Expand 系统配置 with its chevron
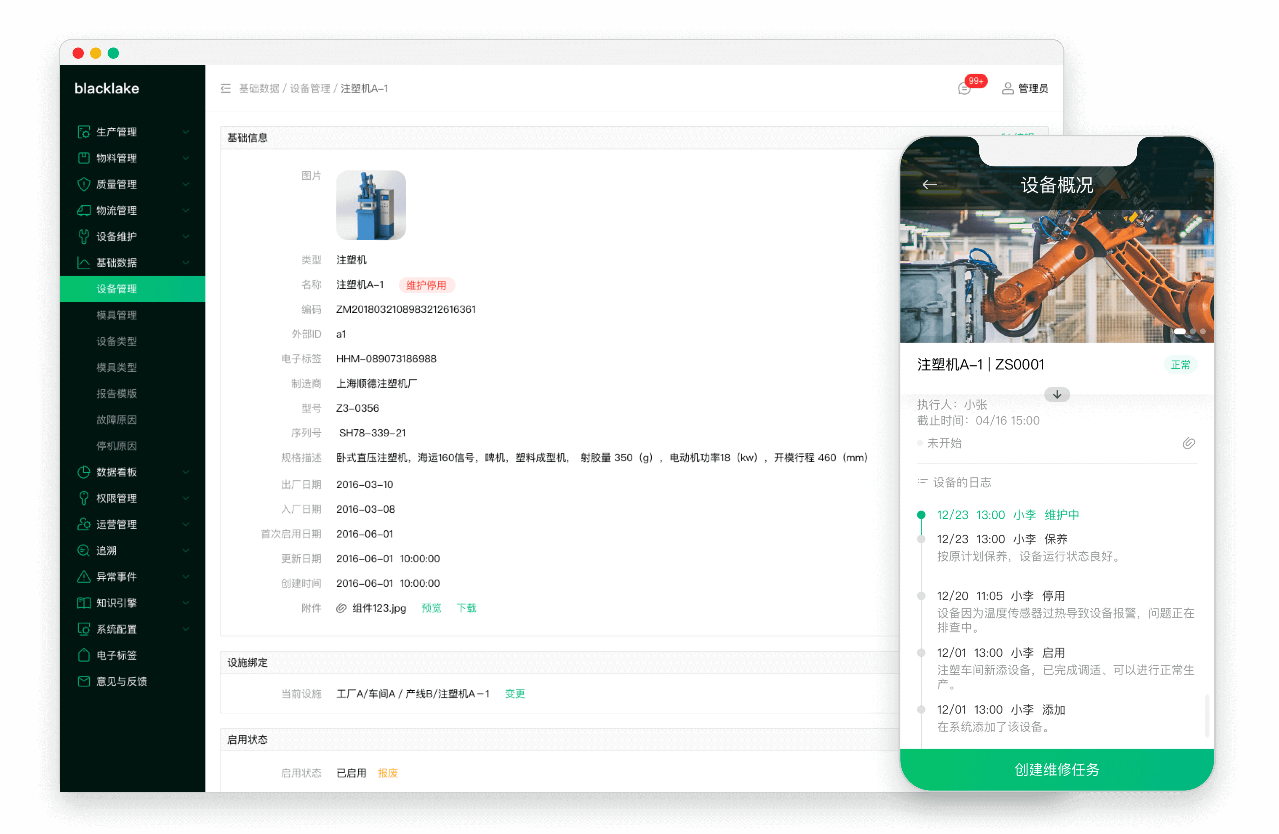The width and height of the screenshot is (1279, 834). (186, 629)
